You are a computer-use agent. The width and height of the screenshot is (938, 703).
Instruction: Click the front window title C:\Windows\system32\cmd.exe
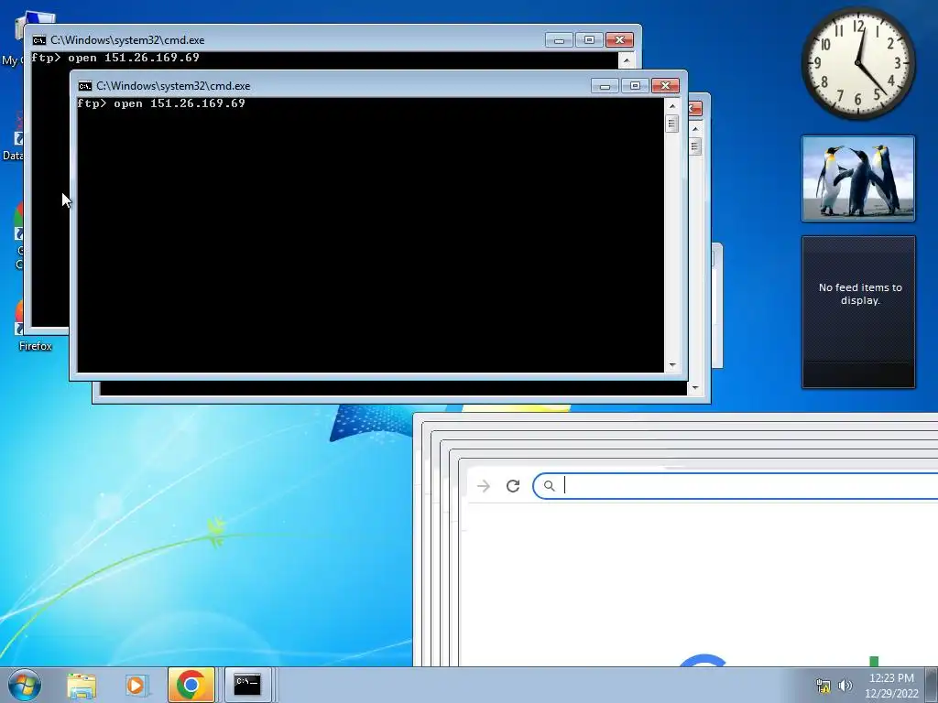[173, 86]
